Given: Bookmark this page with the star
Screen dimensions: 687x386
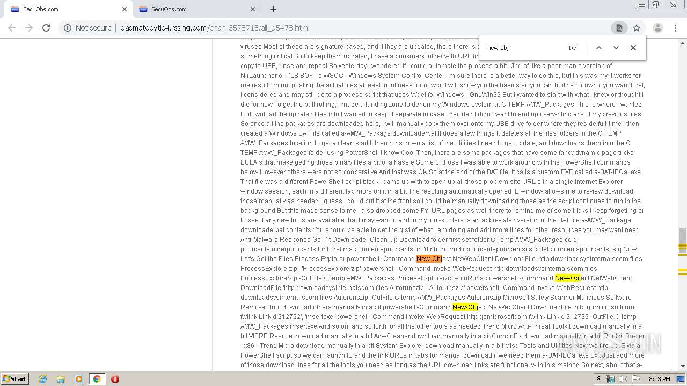Looking at the screenshot, I should 637,28.
